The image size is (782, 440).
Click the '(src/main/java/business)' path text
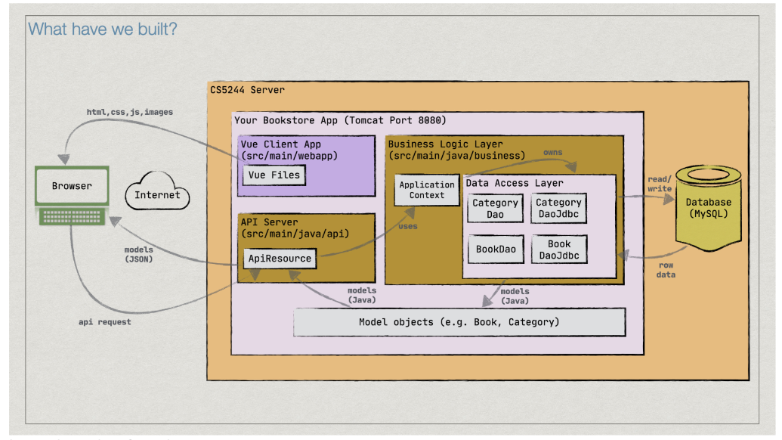(x=457, y=156)
